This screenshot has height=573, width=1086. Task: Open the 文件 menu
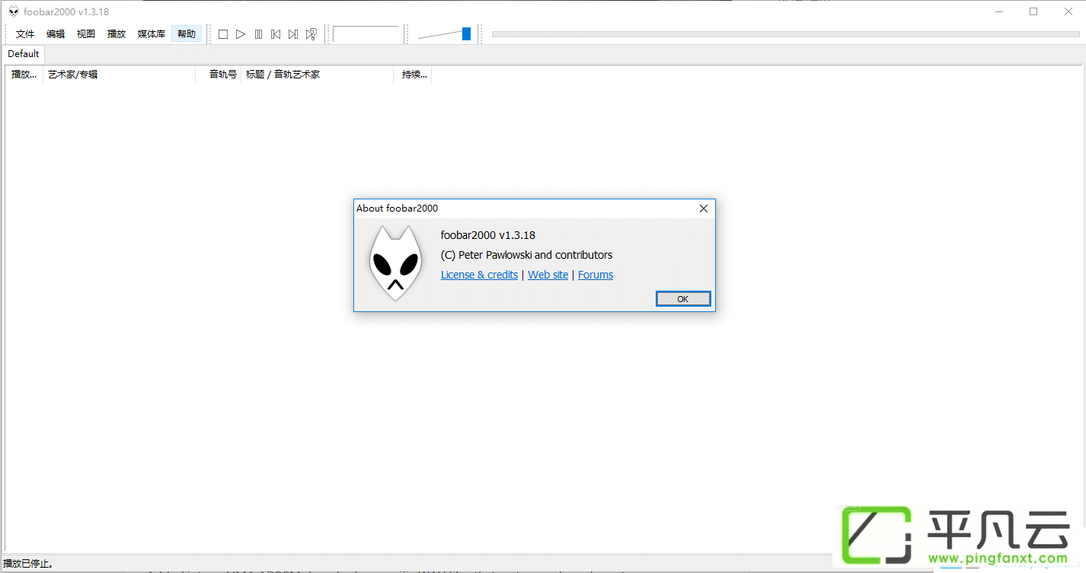click(x=25, y=34)
